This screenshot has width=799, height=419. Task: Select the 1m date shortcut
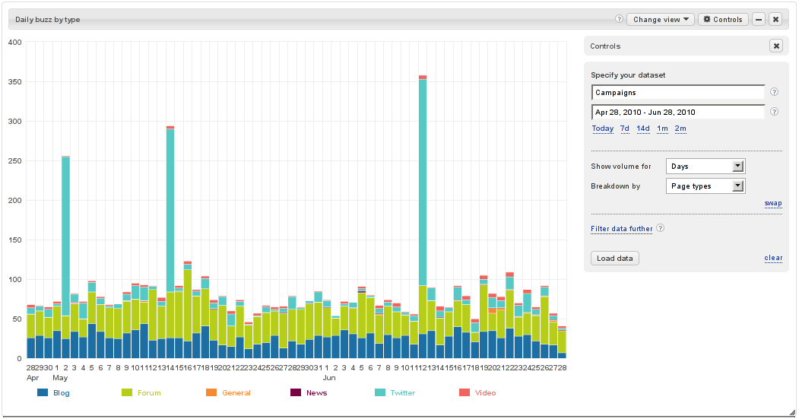pyautogui.click(x=662, y=129)
